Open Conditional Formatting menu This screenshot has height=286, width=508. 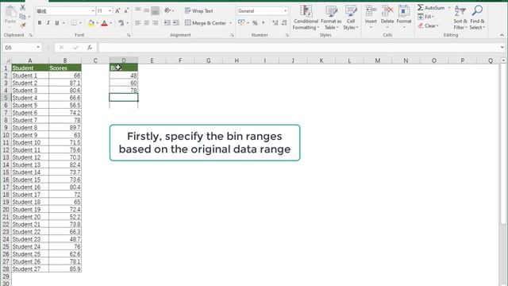pos(306,17)
